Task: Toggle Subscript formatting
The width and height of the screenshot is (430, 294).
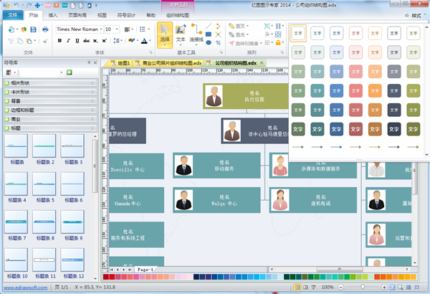Action: (95, 41)
